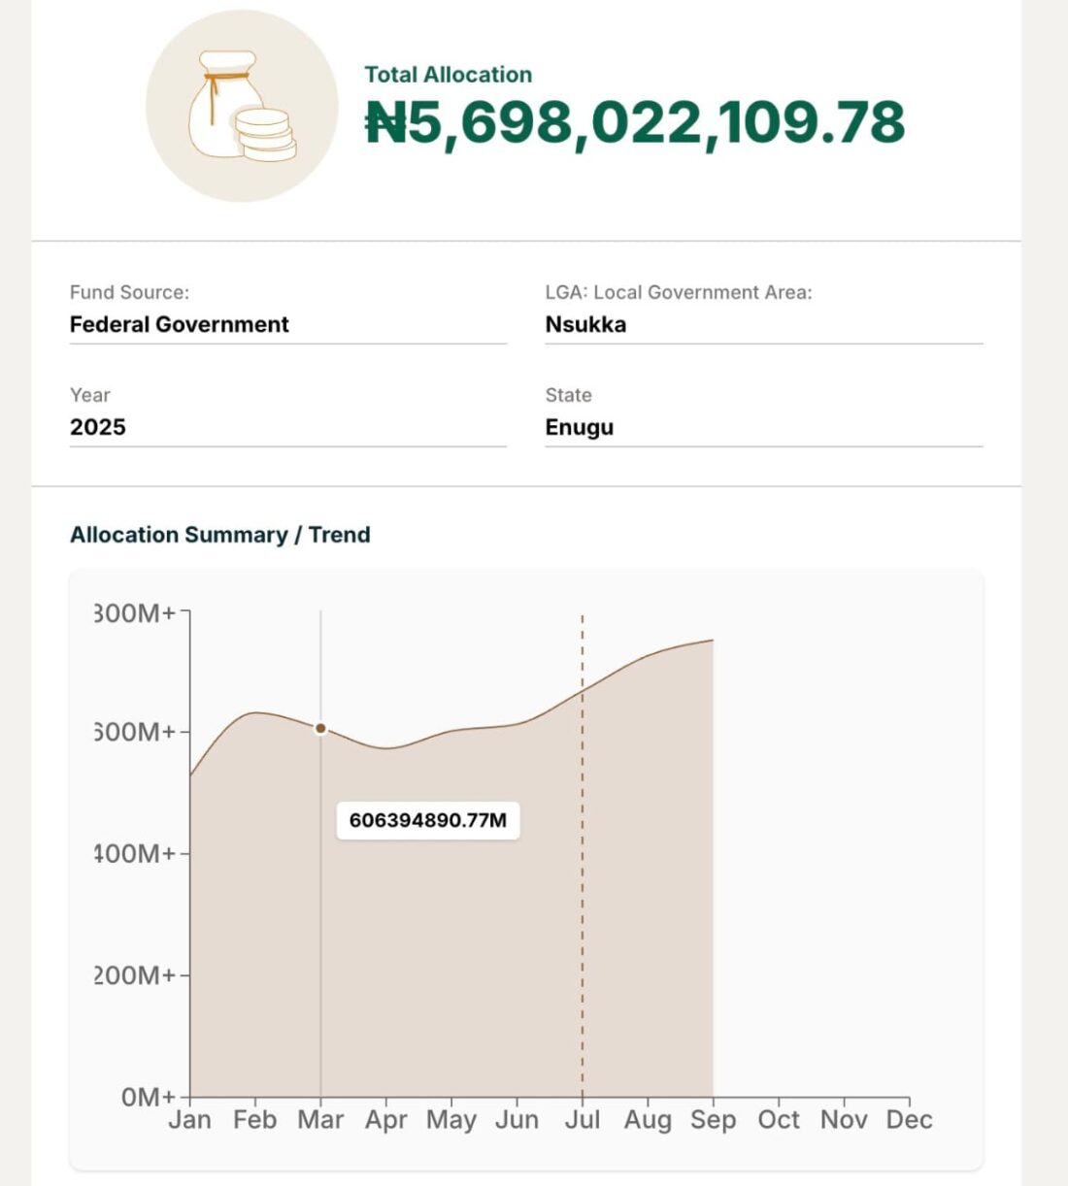Select Apr on the chart axis
The image size is (1068, 1186).
[x=386, y=1120]
